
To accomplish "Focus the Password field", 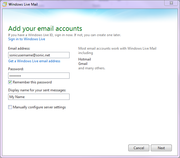I will coord(39,75).
